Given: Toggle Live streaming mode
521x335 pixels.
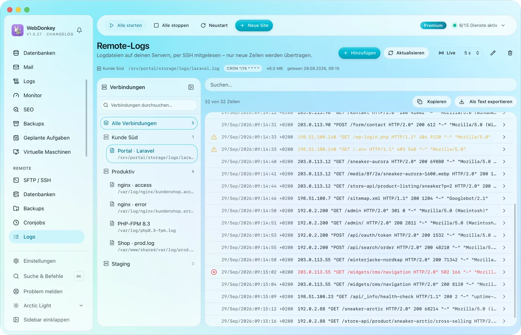Looking at the screenshot, I should tap(447, 53).
